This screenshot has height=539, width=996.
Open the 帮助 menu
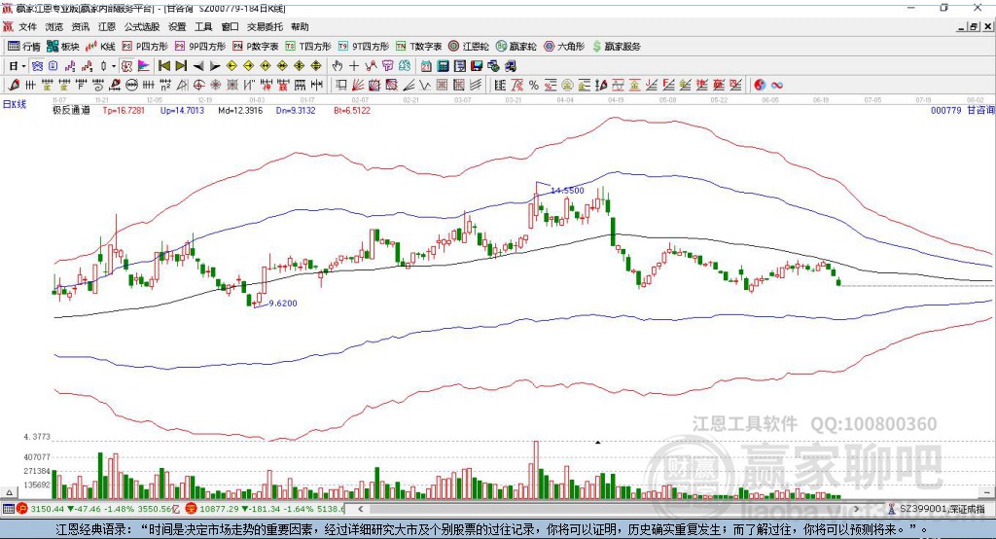tap(300, 26)
